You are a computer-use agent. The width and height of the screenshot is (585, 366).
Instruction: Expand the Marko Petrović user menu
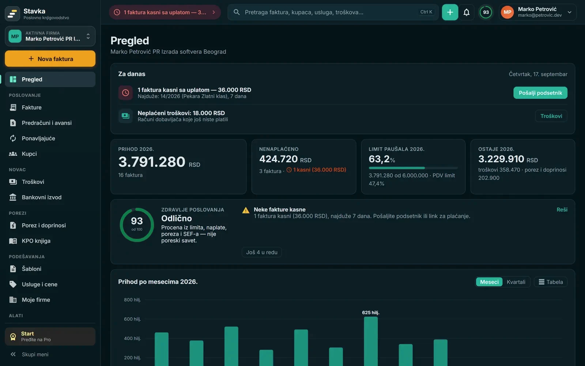[538, 12]
